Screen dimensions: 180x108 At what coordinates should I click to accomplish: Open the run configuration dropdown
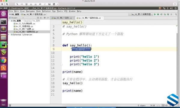click(x=141, y=14)
